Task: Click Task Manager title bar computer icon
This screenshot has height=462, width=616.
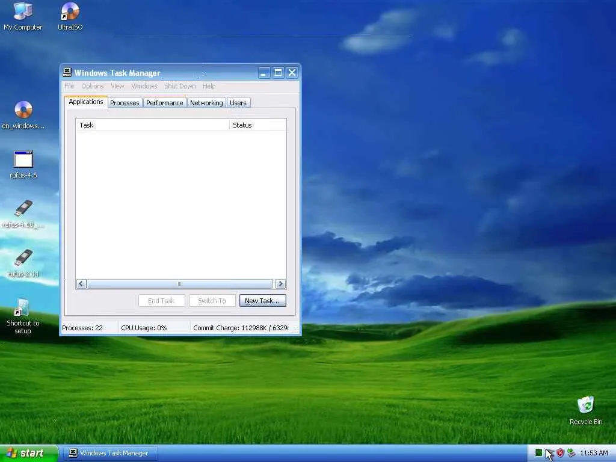Action: (67, 72)
